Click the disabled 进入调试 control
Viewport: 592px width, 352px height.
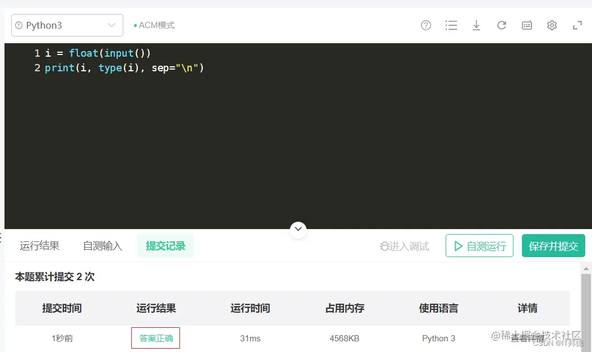pyautogui.click(x=404, y=245)
